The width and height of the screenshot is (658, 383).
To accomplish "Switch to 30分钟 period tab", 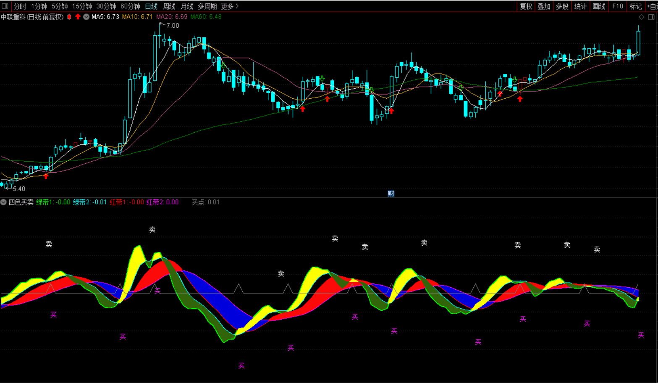I will click(106, 6).
